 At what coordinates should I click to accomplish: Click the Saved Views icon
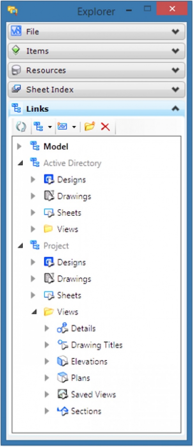click(62, 394)
